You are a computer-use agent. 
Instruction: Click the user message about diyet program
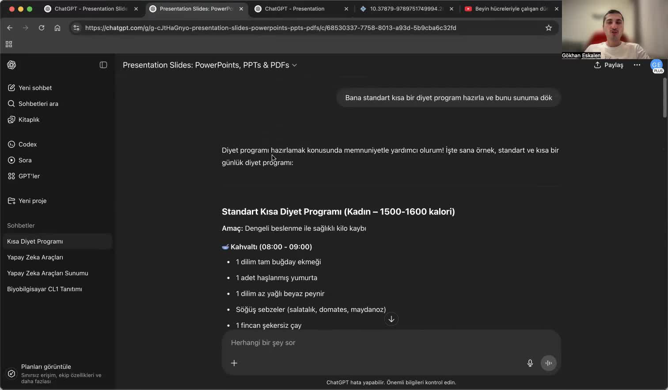tap(448, 98)
